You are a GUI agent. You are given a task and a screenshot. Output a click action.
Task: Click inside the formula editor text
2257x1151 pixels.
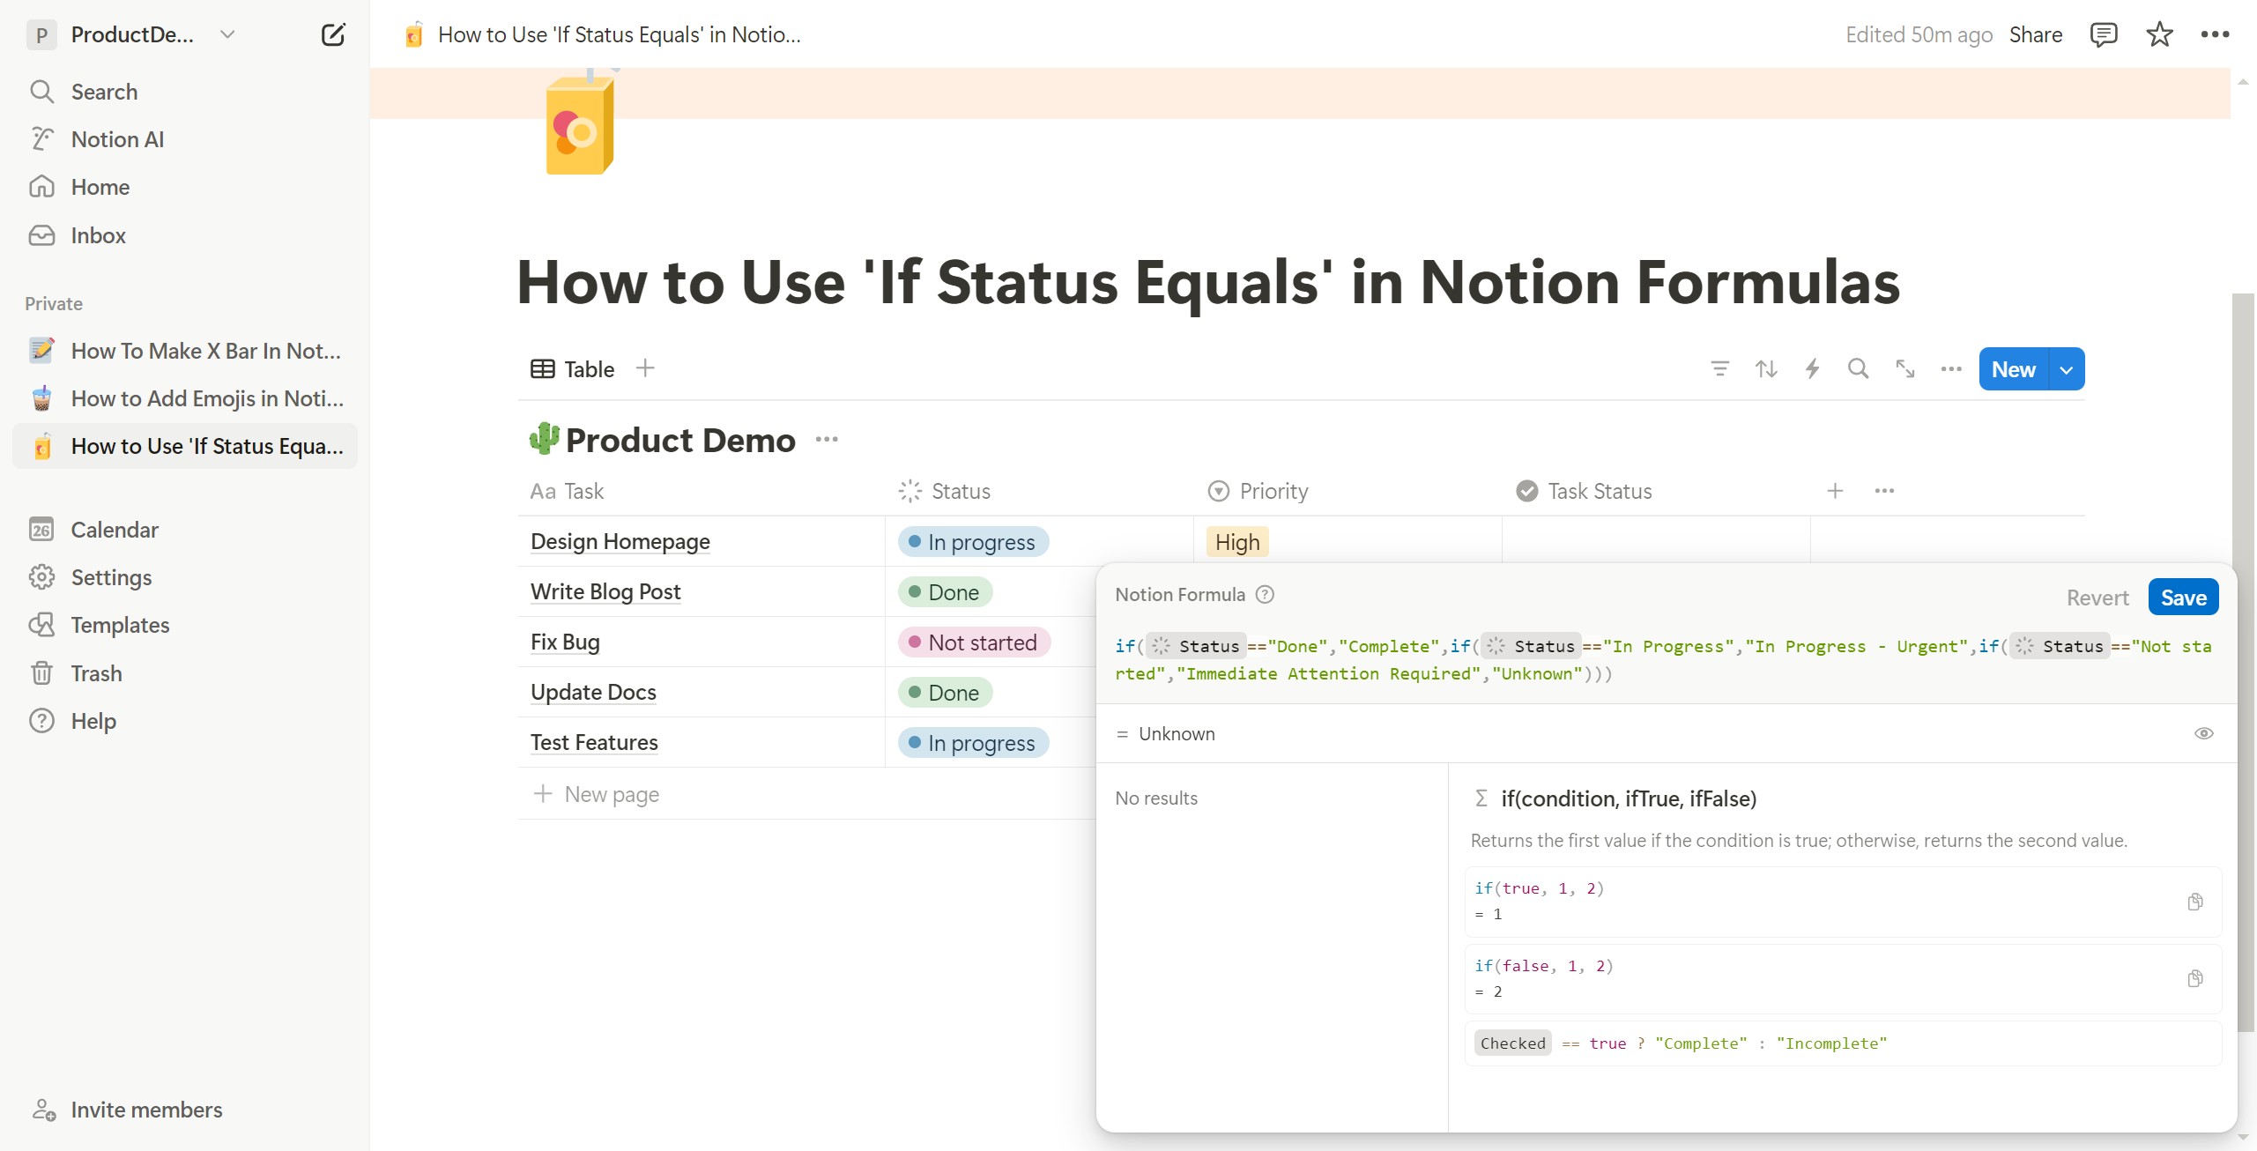[x=1664, y=660]
